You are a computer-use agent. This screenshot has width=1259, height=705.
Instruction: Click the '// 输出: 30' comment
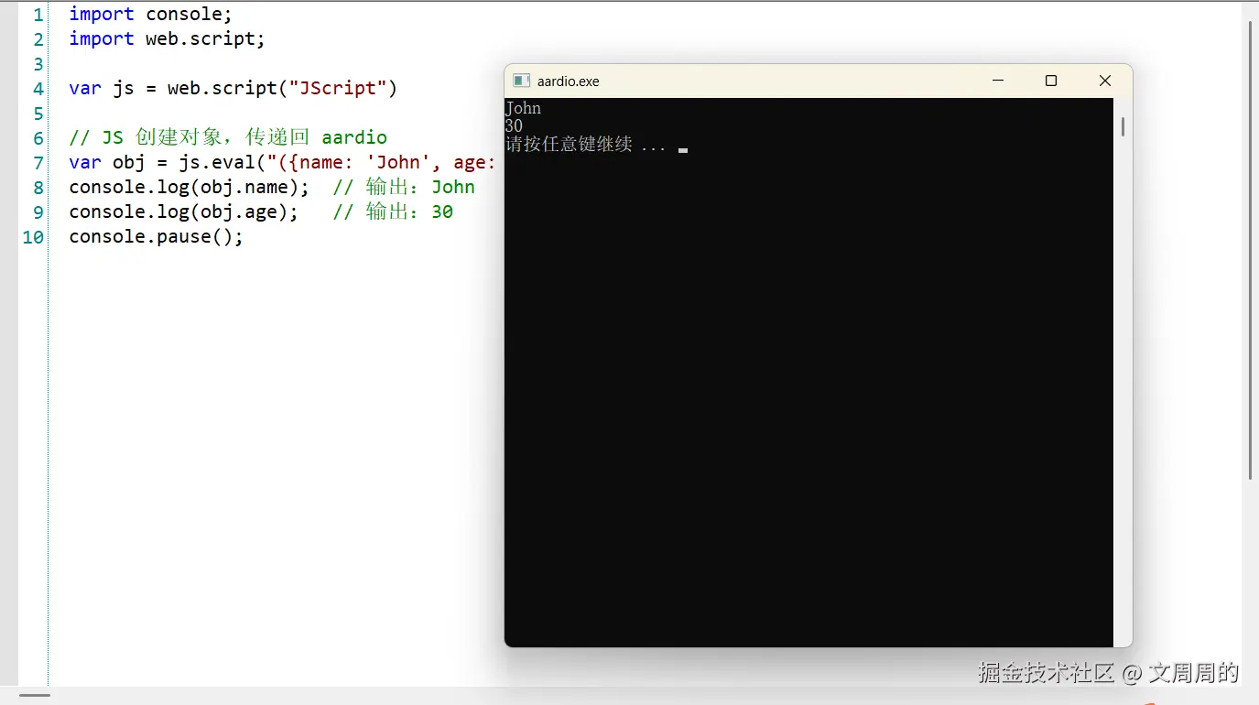tap(393, 212)
